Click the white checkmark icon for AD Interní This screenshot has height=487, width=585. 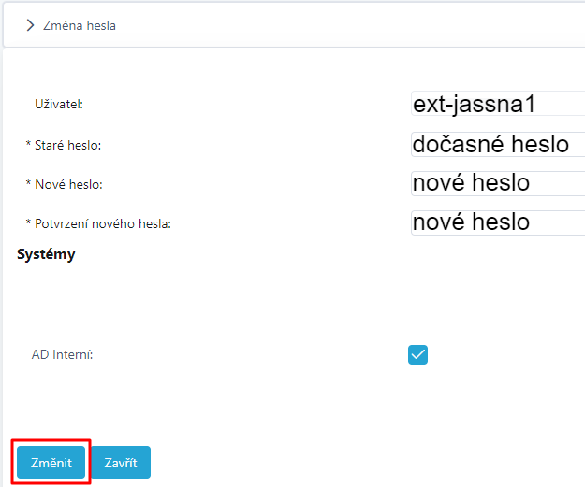[x=417, y=354]
